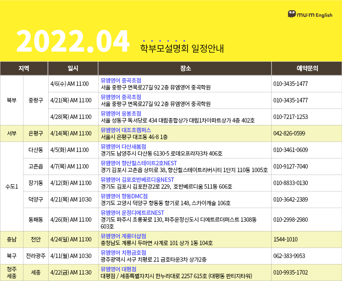
Task: Open the 뮤엠영어 향동DMC점 link
Action: [124, 196]
